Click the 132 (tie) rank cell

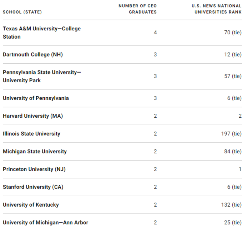click(x=231, y=205)
